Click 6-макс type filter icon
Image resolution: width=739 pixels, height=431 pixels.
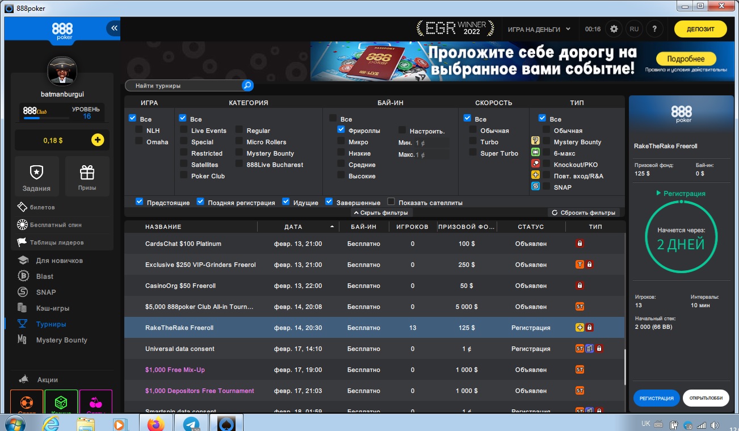(x=535, y=152)
